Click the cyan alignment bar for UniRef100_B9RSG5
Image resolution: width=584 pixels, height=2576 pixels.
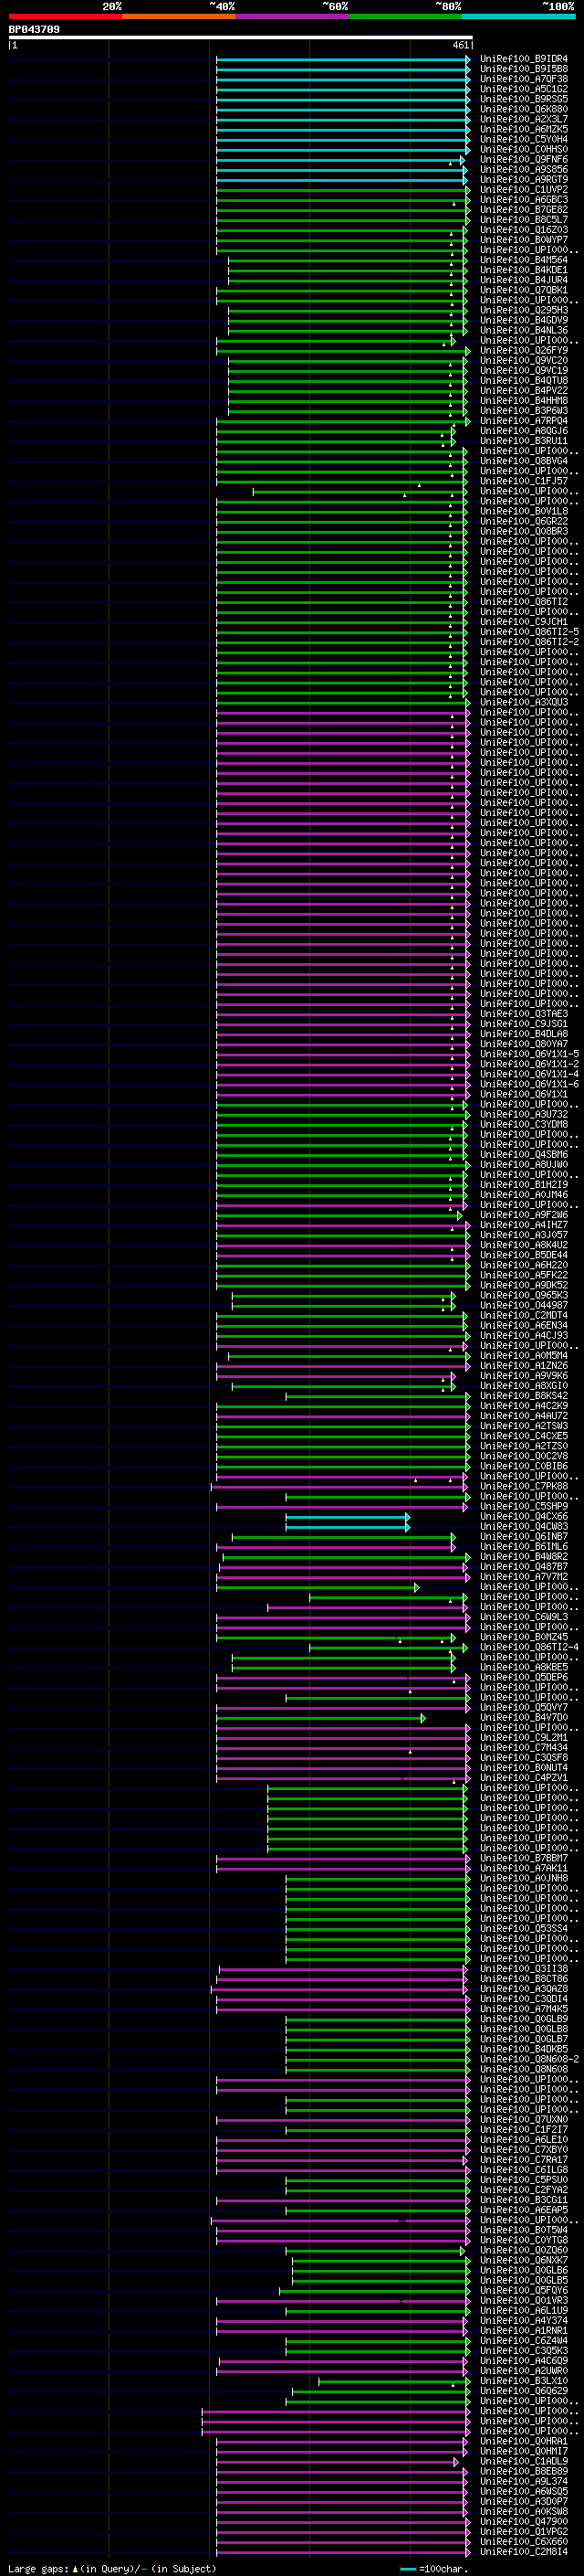pos(342,100)
